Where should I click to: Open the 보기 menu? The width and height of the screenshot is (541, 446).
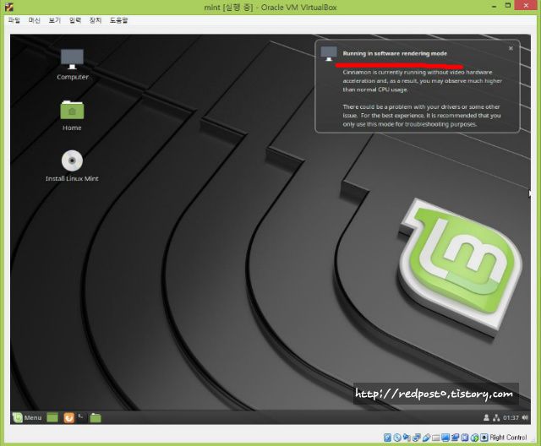(54, 20)
